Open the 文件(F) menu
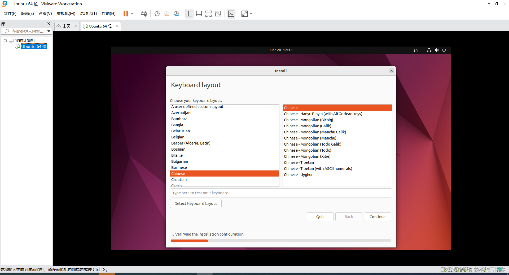Viewport: 509px width, 275px height. pos(10,13)
